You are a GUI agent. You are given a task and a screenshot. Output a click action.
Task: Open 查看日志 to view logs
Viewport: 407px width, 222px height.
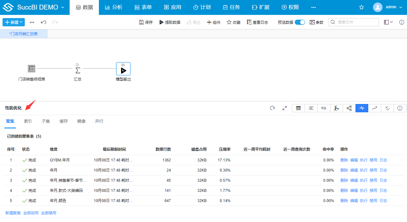[x=258, y=22]
